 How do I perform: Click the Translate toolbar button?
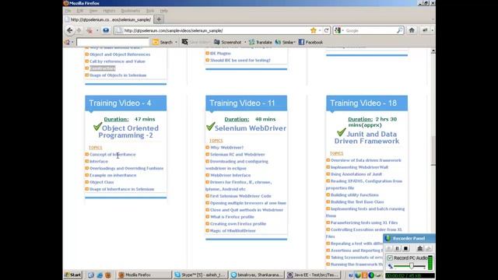point(261,42)
